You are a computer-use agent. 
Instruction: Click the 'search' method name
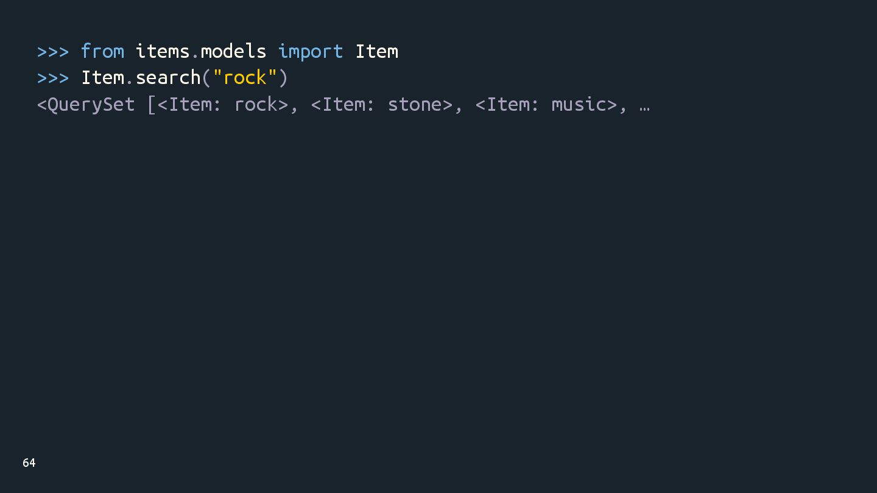(168, 78)
